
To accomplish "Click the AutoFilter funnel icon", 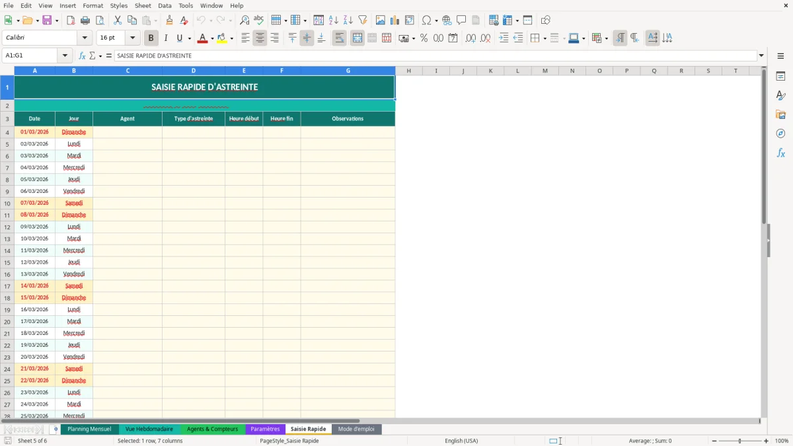I will coord(363,20).
